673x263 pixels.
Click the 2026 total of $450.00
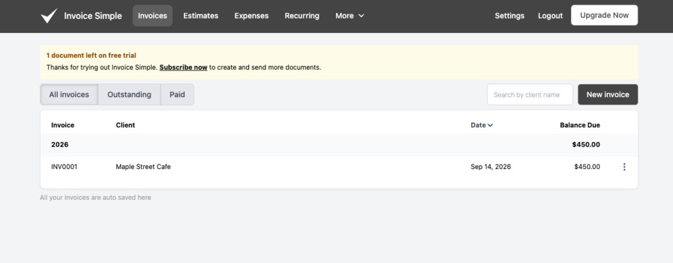pos(586,145)
